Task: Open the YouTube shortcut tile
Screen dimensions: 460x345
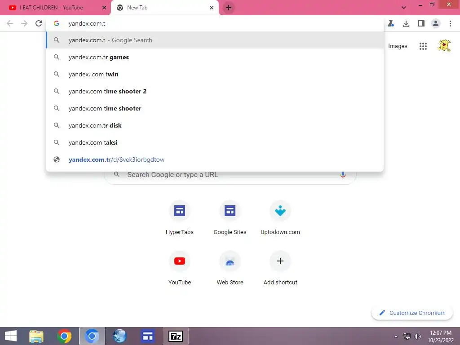Action: (180, 269)
